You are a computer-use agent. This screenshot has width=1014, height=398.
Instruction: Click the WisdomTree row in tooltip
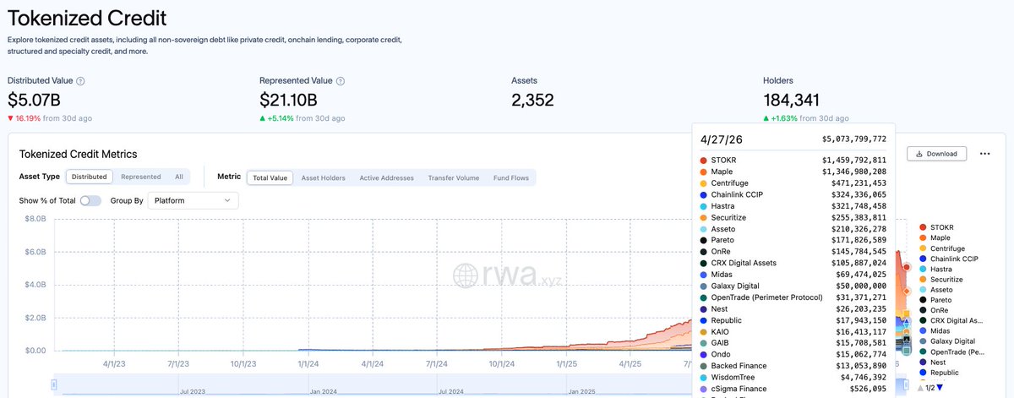click(793, 378)
